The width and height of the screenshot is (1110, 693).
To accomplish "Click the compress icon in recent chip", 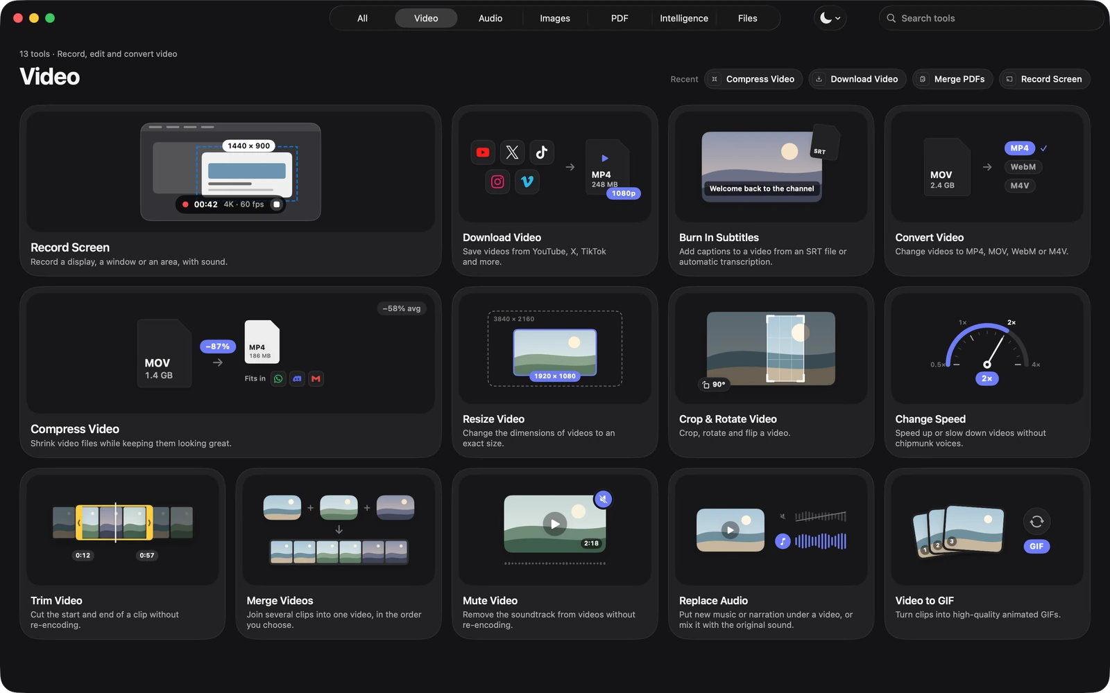I will (x=715, y=79).
